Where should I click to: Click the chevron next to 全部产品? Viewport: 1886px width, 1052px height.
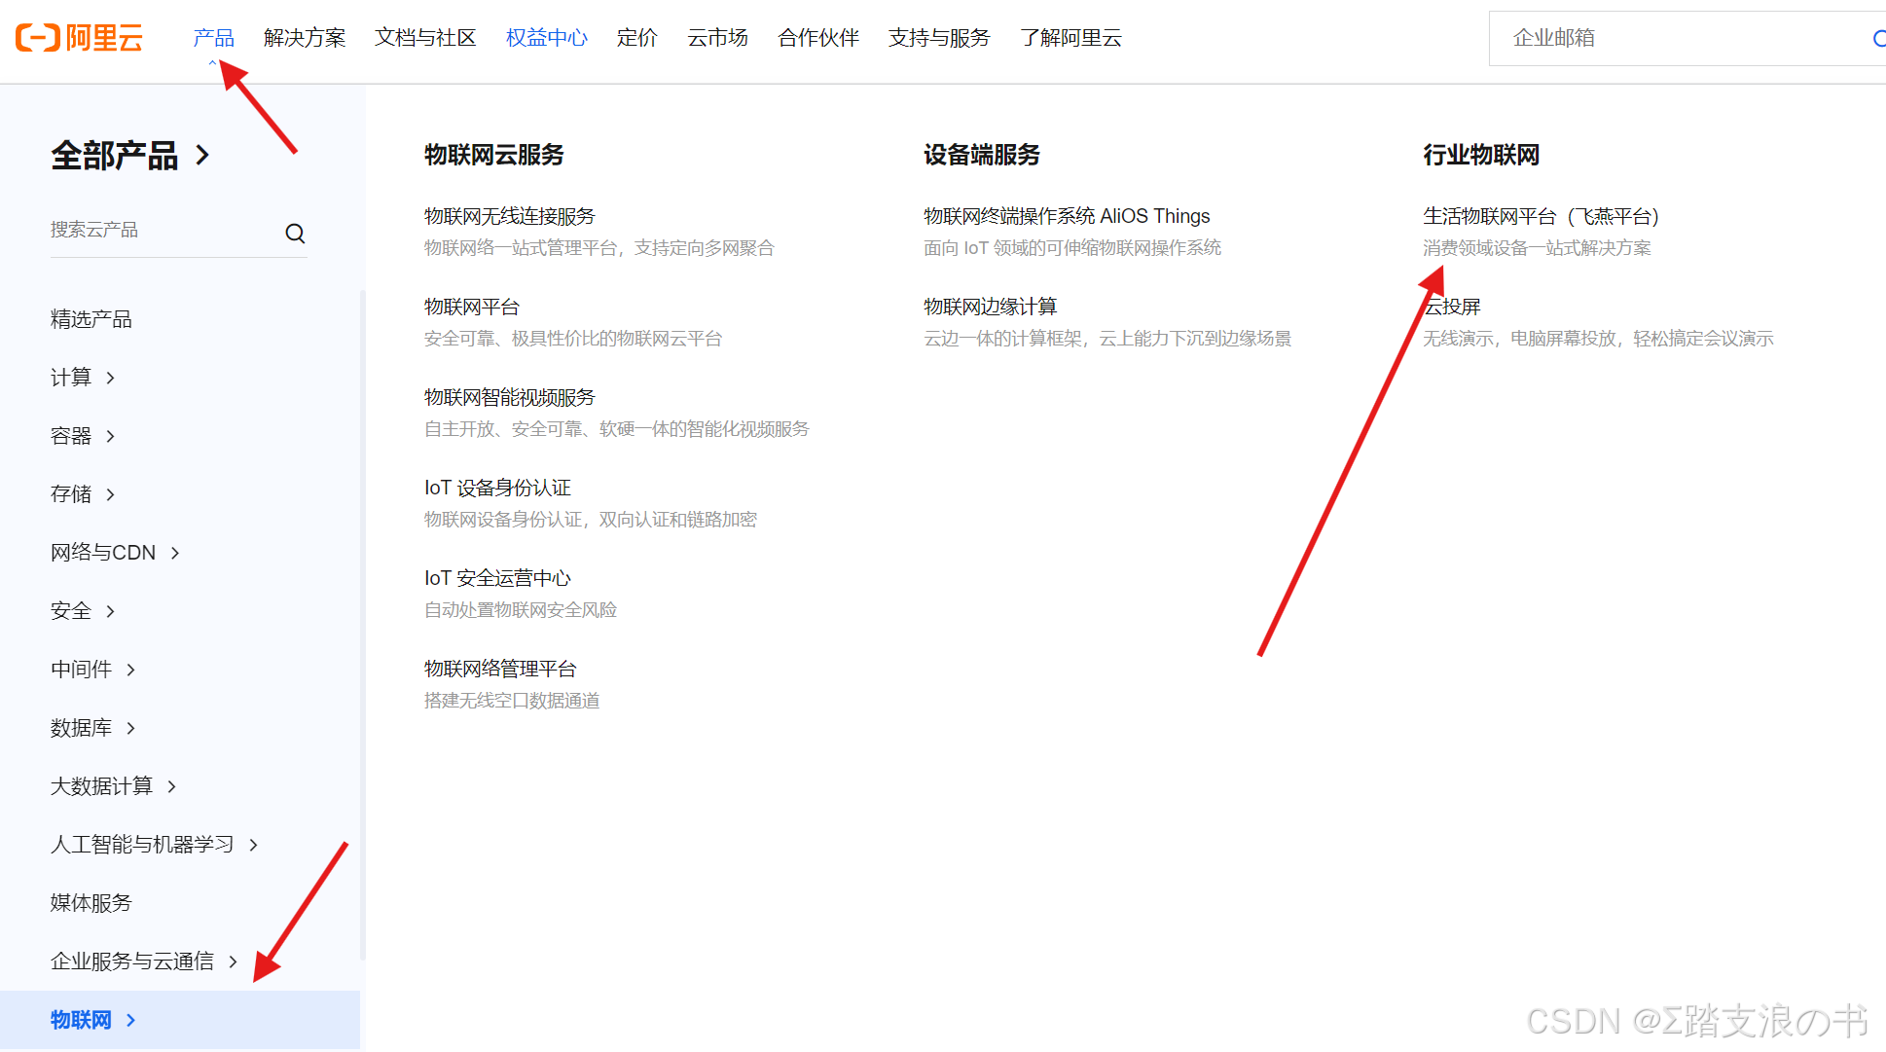tap(202, 155)
